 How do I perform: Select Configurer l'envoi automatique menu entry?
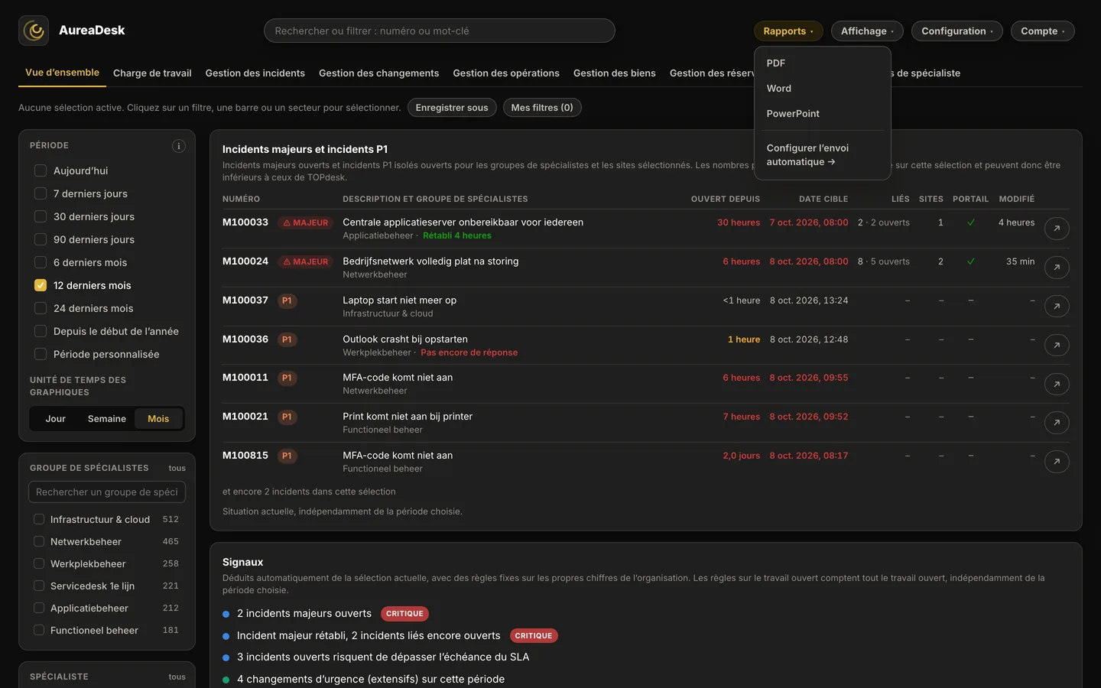[x=823, y=155]
